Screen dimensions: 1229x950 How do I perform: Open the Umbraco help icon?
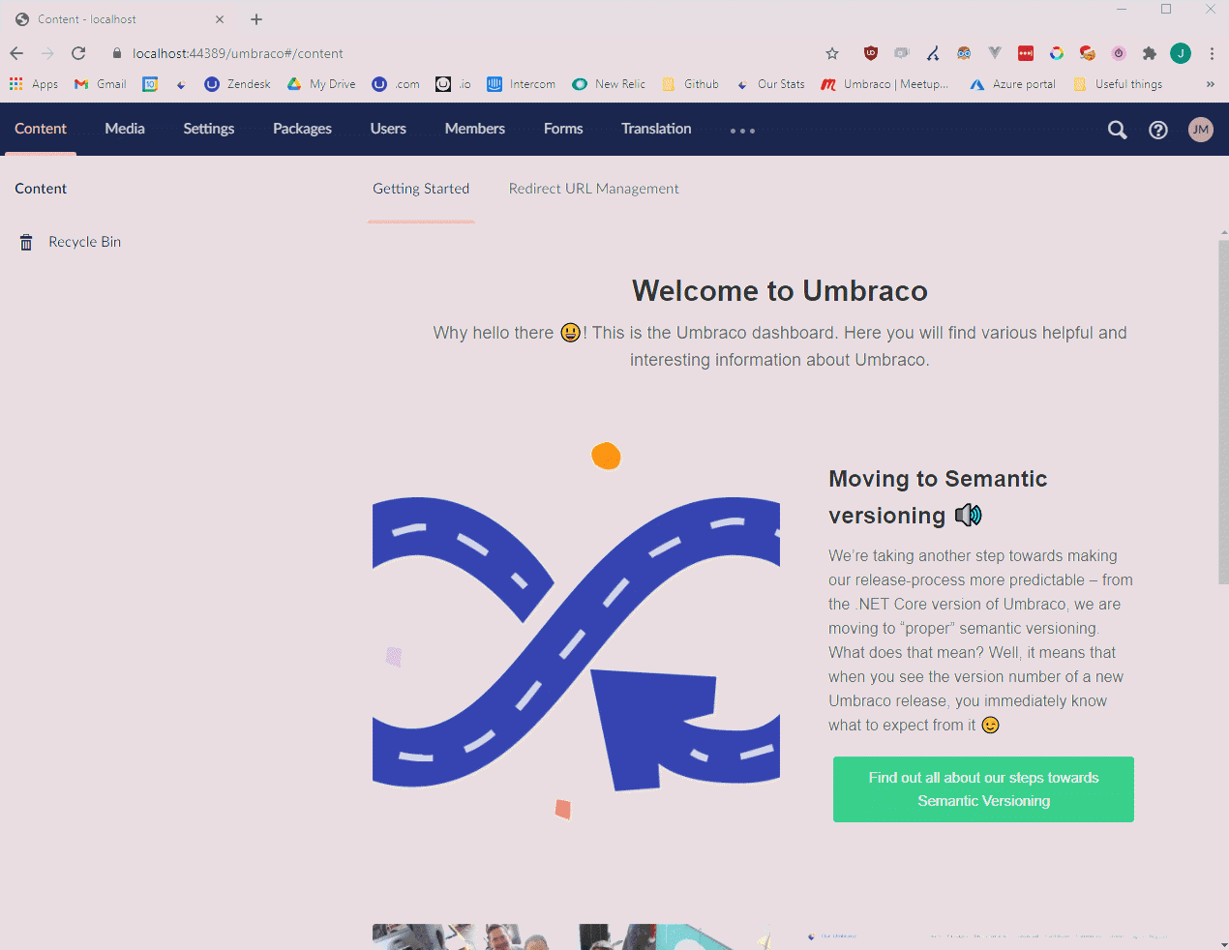pos(1158,130)
